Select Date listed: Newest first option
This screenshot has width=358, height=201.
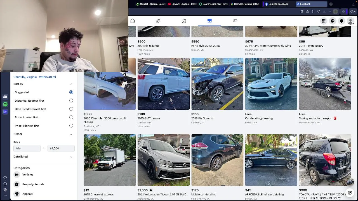pos(71,109)
